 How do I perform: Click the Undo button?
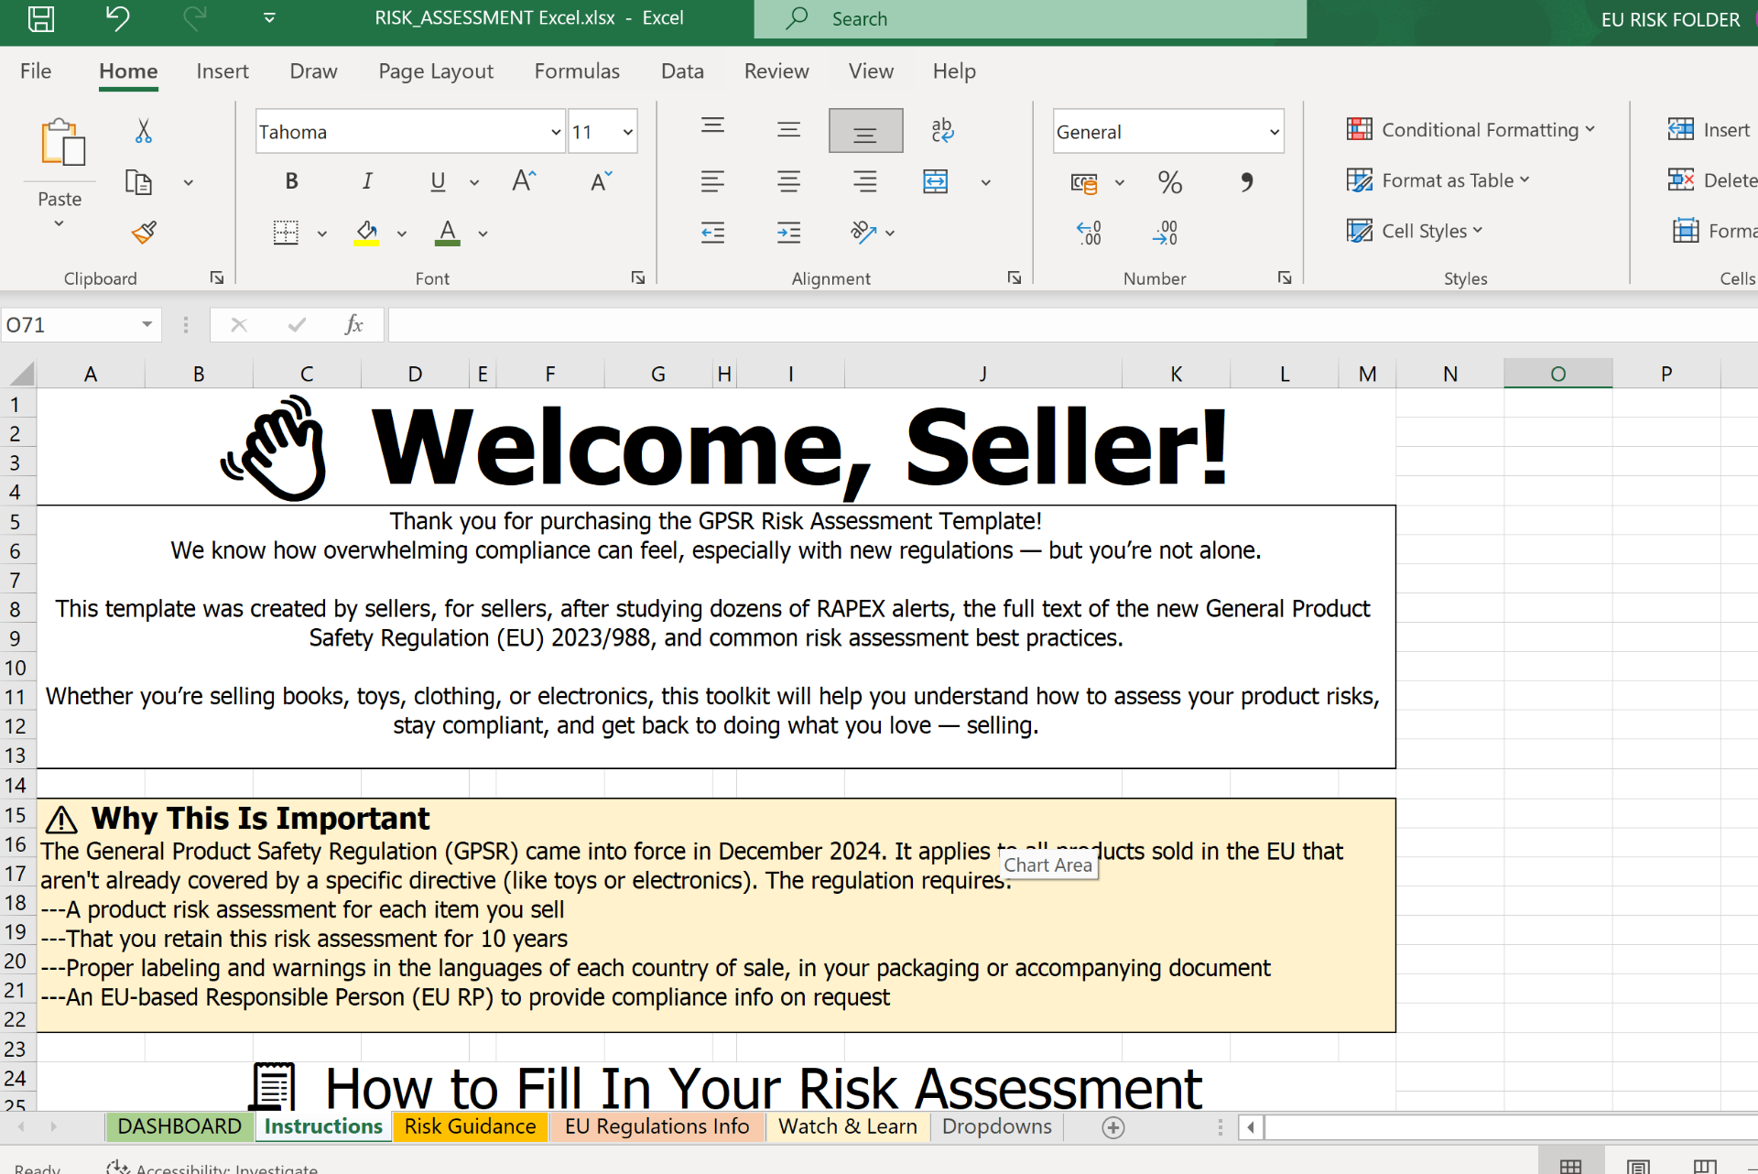point(117,17)
